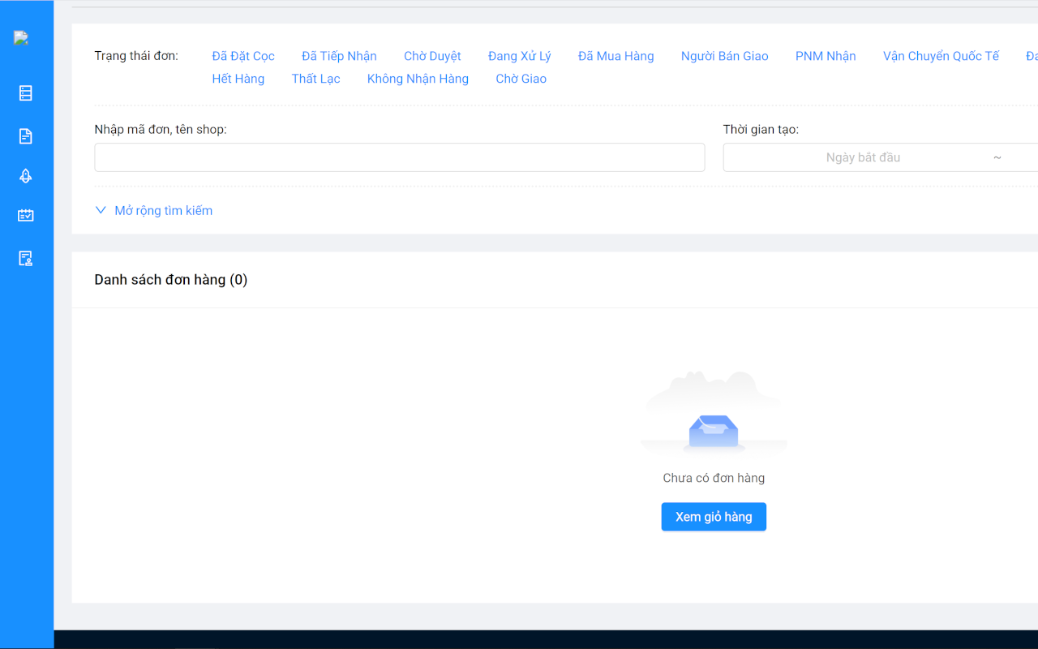Click the empty box illustration

714,412
